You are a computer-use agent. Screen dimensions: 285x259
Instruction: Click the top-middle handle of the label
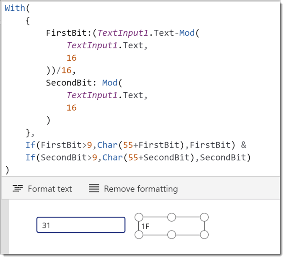(x=171, y=217)
